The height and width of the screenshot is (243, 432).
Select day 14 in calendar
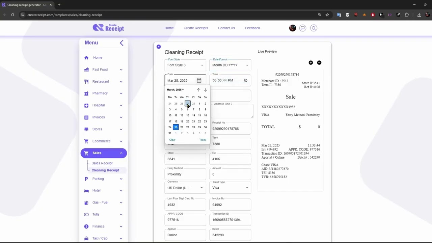(x=193, y=115)
